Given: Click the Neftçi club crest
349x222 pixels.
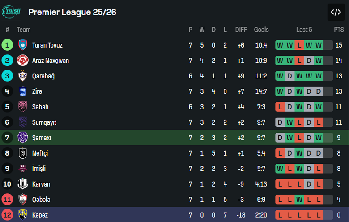Looking at the screenshot, I should point(23,153).
